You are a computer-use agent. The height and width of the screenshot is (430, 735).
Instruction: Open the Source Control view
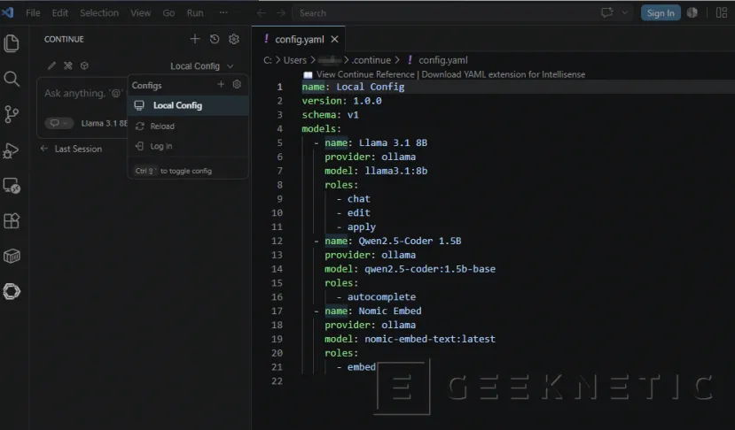pyautogui.click(x=12, y=114)
